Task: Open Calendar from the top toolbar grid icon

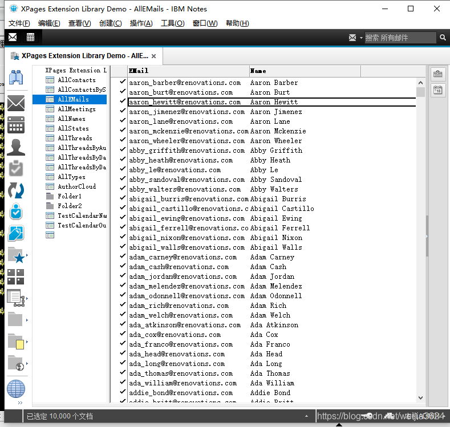Action: (30, 37)
